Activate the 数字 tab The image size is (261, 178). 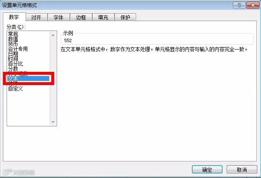click(x=14, y=17)
